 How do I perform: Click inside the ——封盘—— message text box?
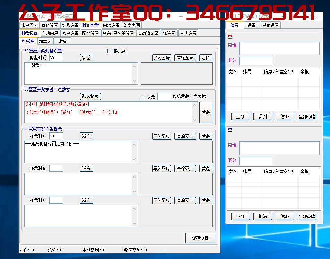point(81,74)
